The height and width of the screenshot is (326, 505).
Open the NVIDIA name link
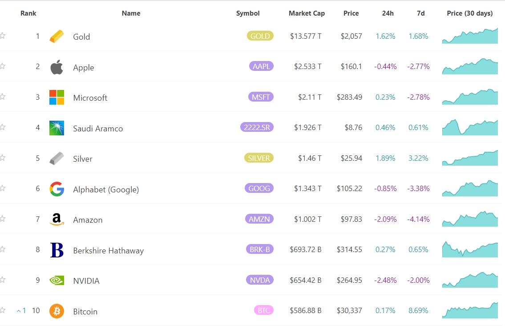tap(86, 281)
